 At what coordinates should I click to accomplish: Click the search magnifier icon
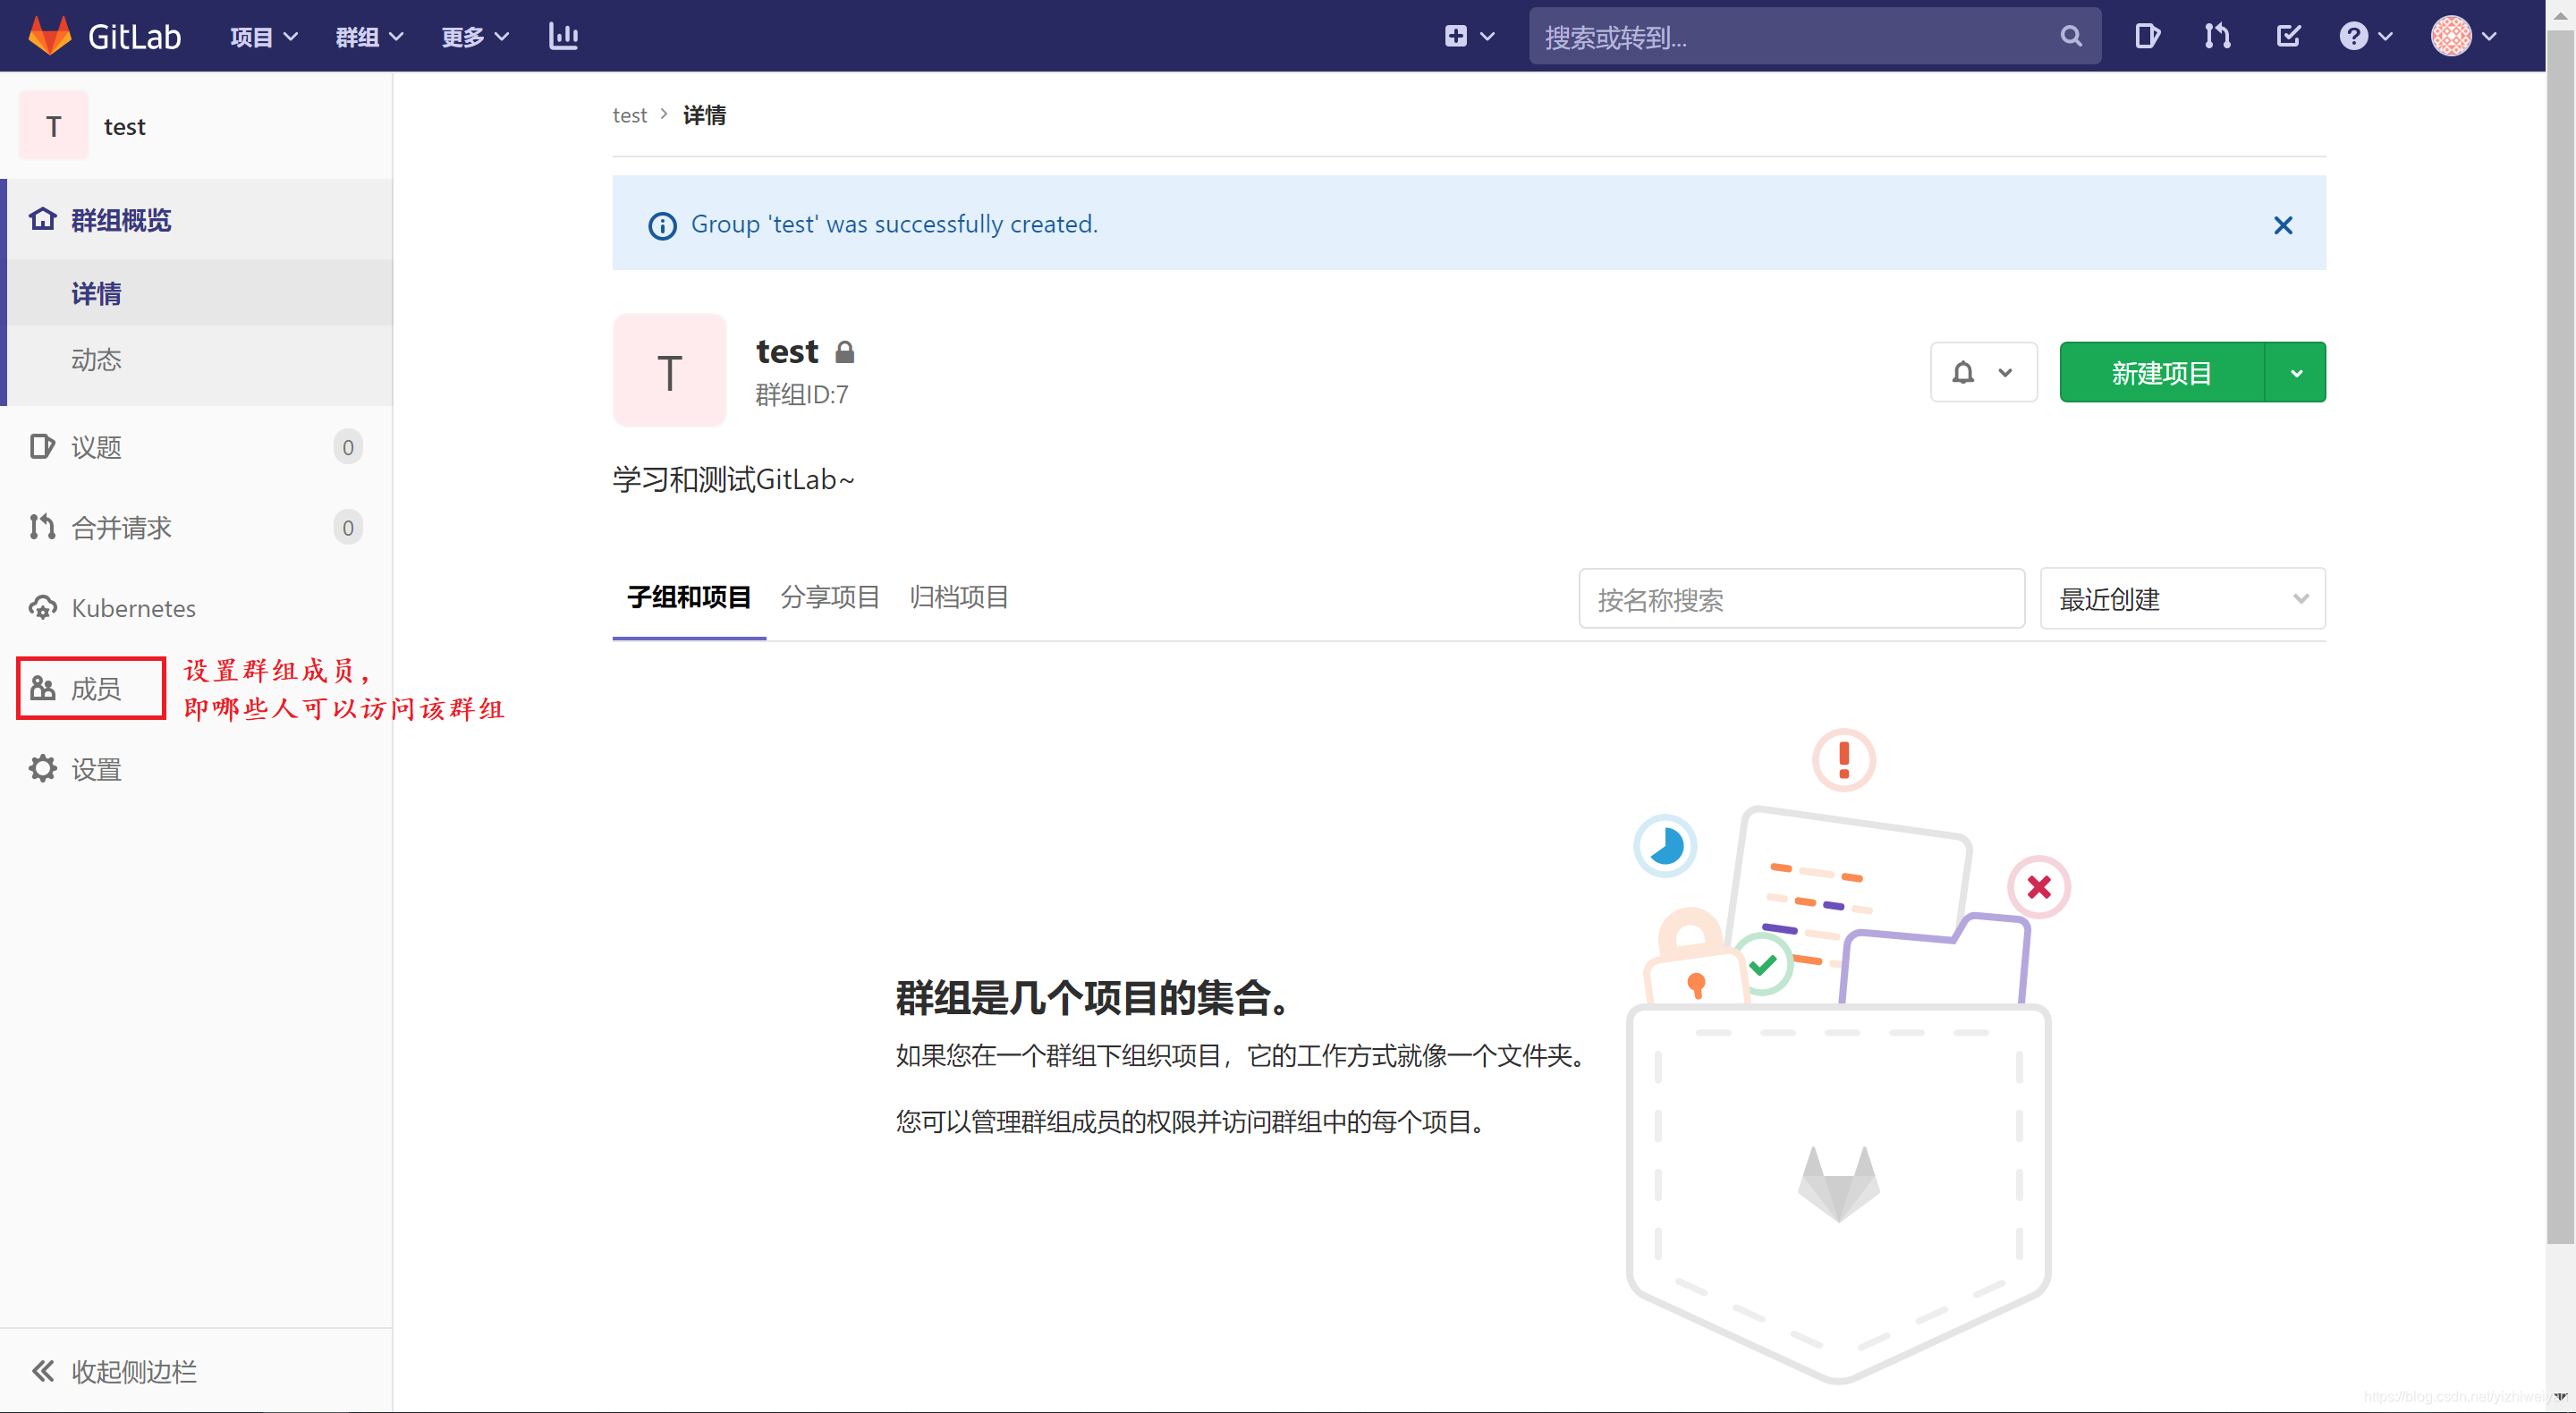(x=2070, y=36)
